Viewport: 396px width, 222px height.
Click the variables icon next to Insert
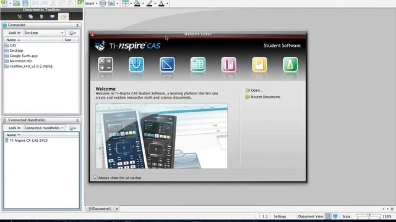tap(103, 3)
